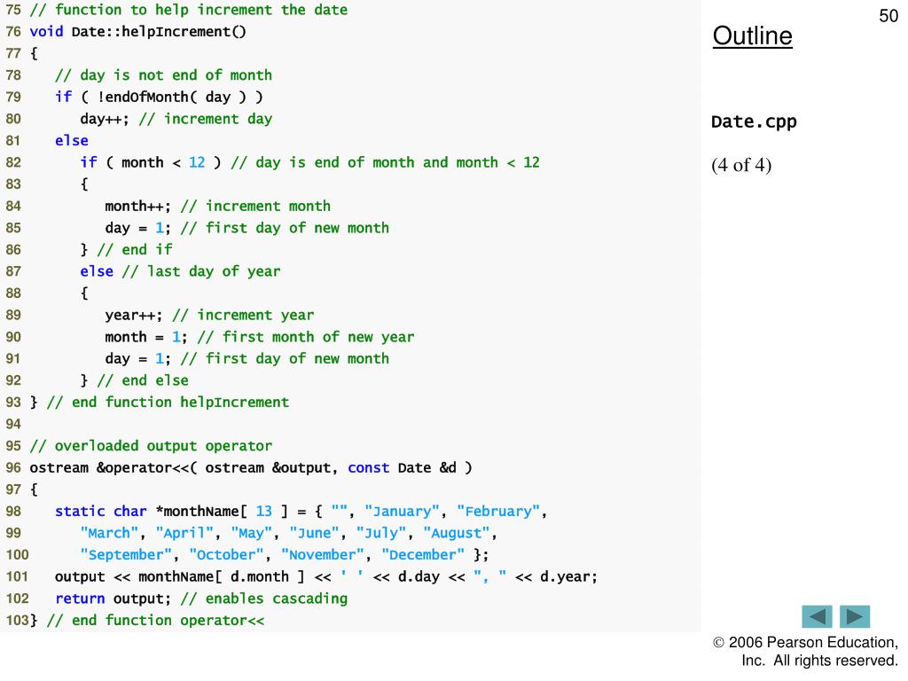
Task: Click the else keyword on line 81
Action: [x=72, y=141]
